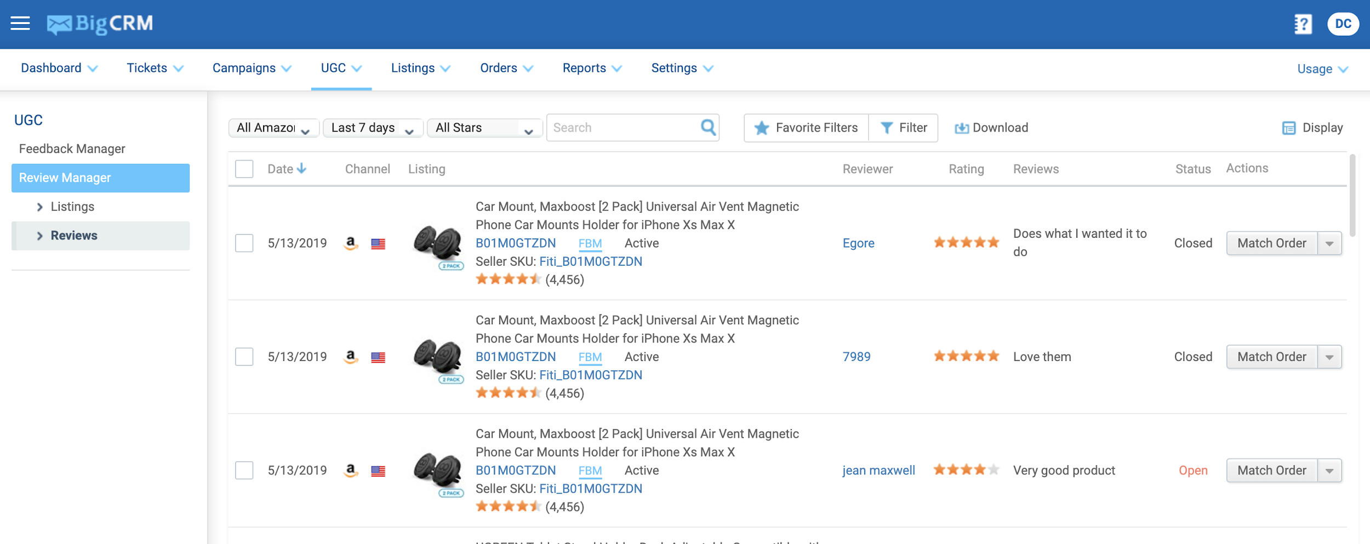
Task: Open the Dashboard menu
Action: (59, 68)
